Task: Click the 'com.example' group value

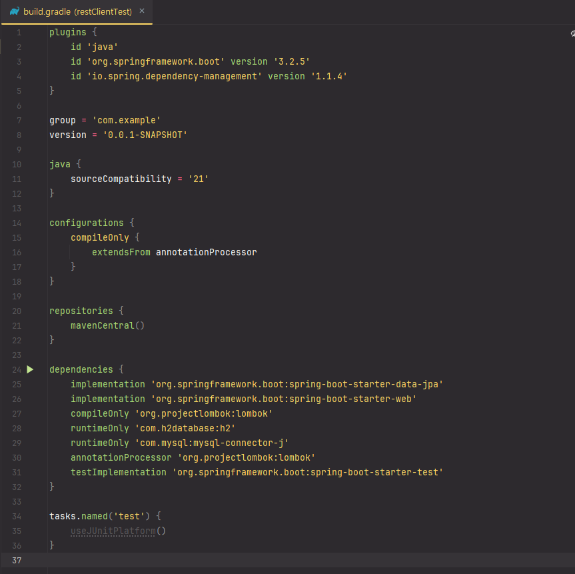Action: (x=127, y=121)
